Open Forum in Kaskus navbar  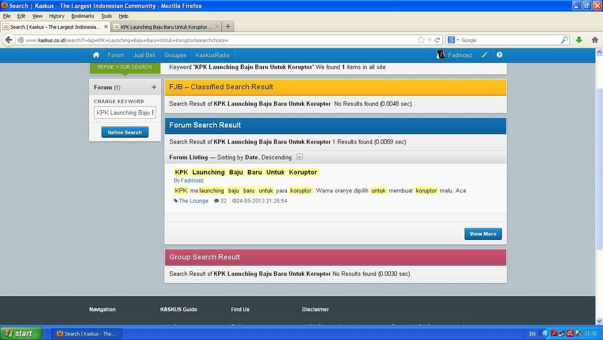[x=115, y=55]
